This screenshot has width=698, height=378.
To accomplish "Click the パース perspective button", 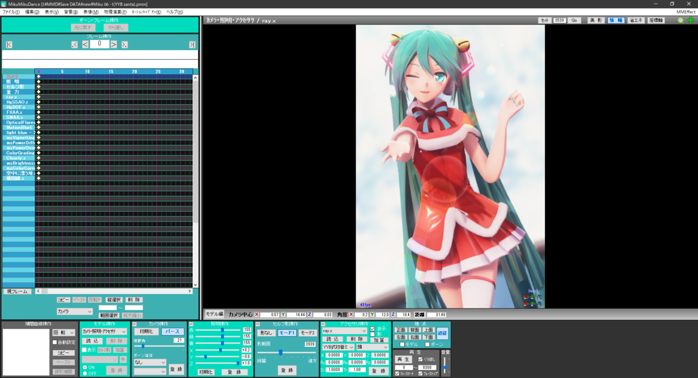I will pyautogui.click(x=172, y=331).
